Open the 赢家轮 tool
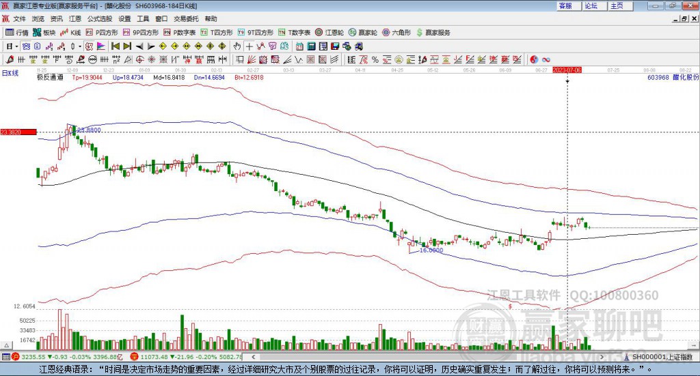Viewport: 700px width, 376px height. (x=363, y=33)
